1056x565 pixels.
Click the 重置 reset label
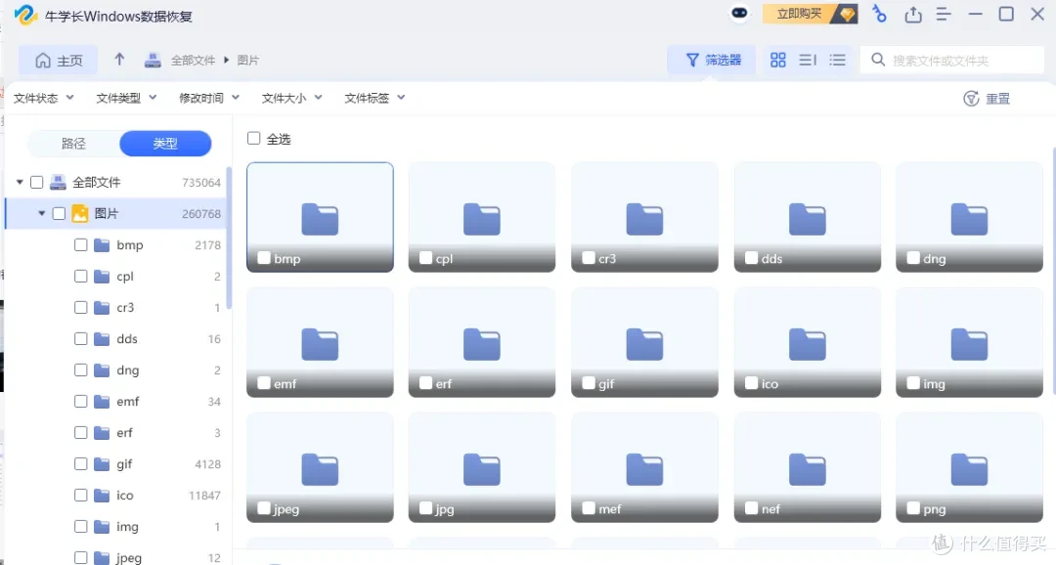pyautogui.click(x=998, y=99)
